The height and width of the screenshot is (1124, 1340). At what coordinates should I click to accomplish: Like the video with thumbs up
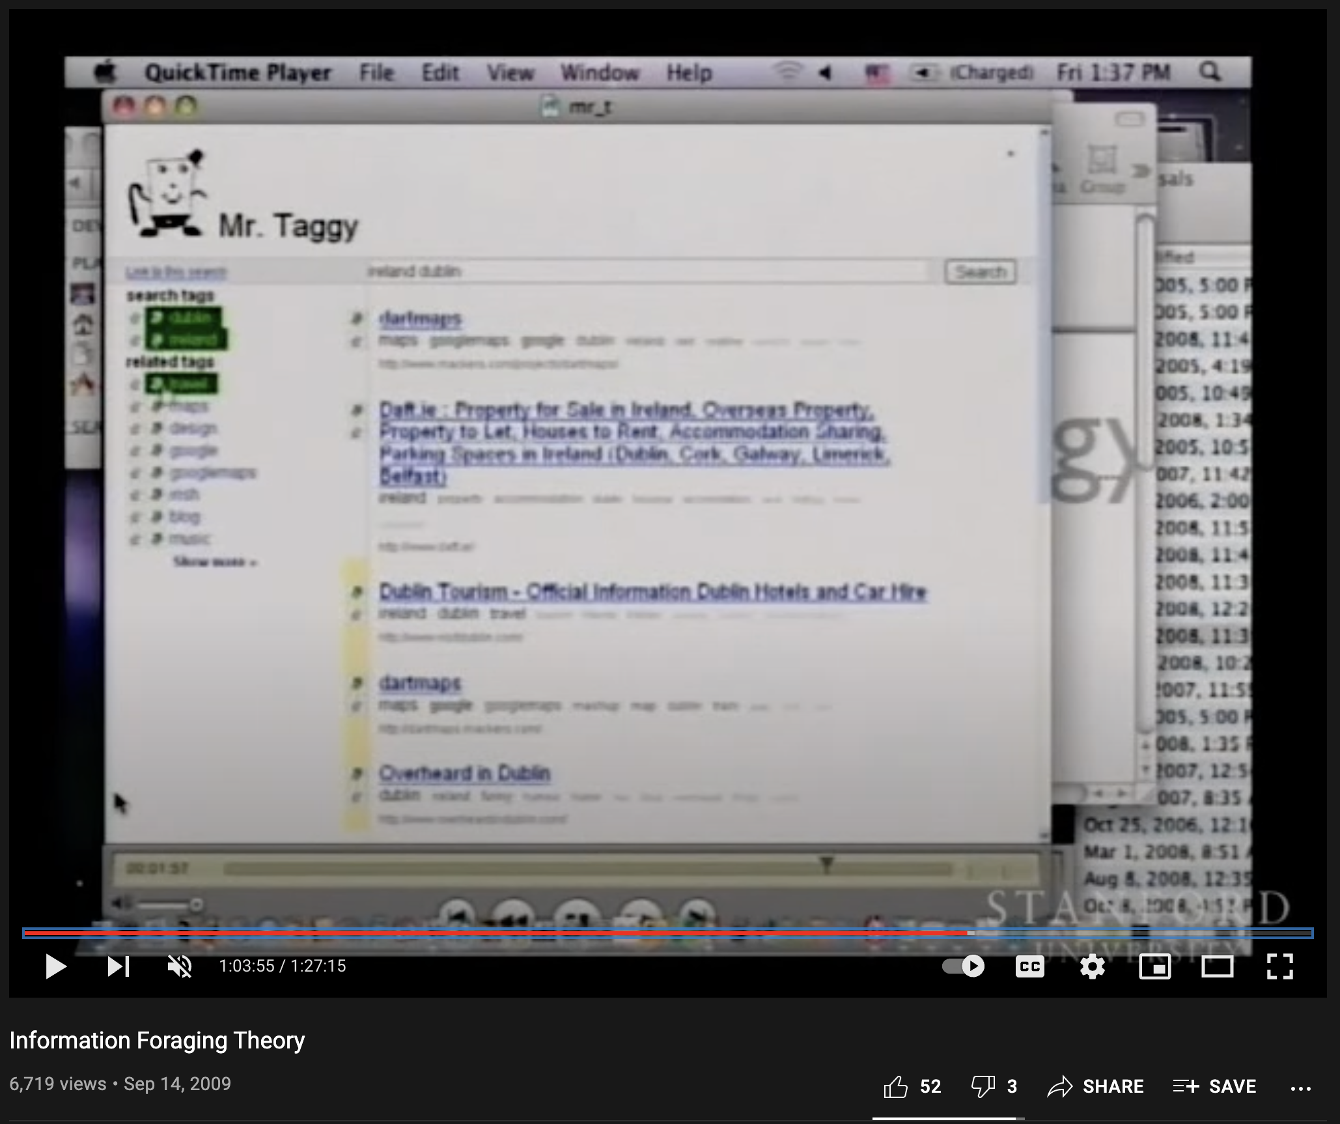pyautogui.click(x=896, y=1086)
